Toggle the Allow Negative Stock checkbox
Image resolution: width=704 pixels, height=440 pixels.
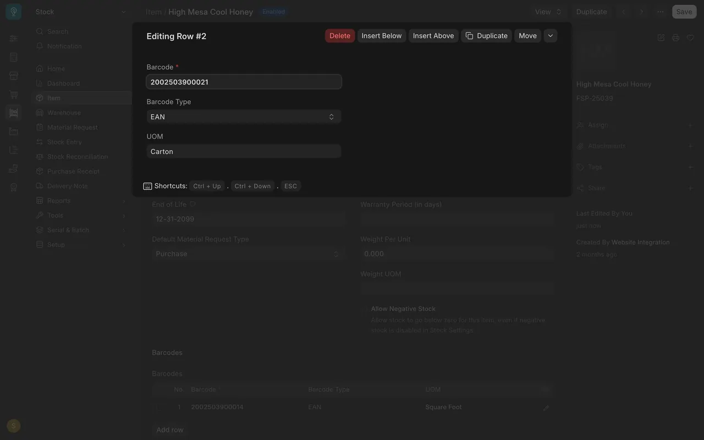coord(364,309)
